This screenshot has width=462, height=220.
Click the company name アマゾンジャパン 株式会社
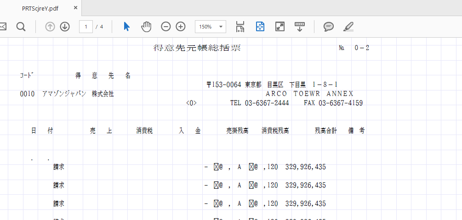coord(78,94)
